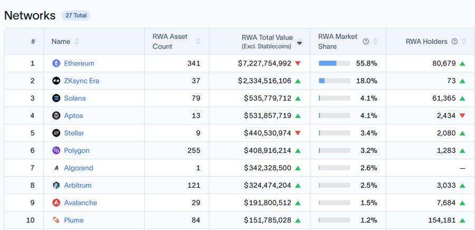Click the Ethereum network logo icon
Image resolution: width=475 pixels, height=230 pixels.
click(x=56, y=63)
